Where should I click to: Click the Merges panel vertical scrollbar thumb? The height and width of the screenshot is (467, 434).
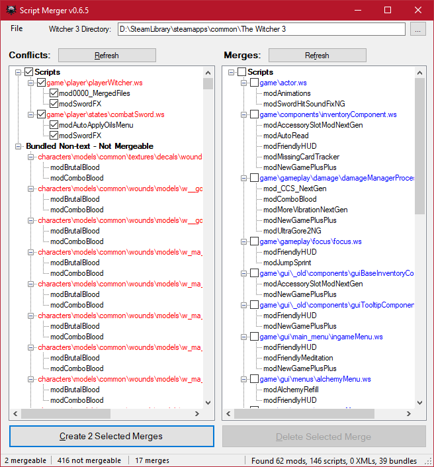pos(419,146)
